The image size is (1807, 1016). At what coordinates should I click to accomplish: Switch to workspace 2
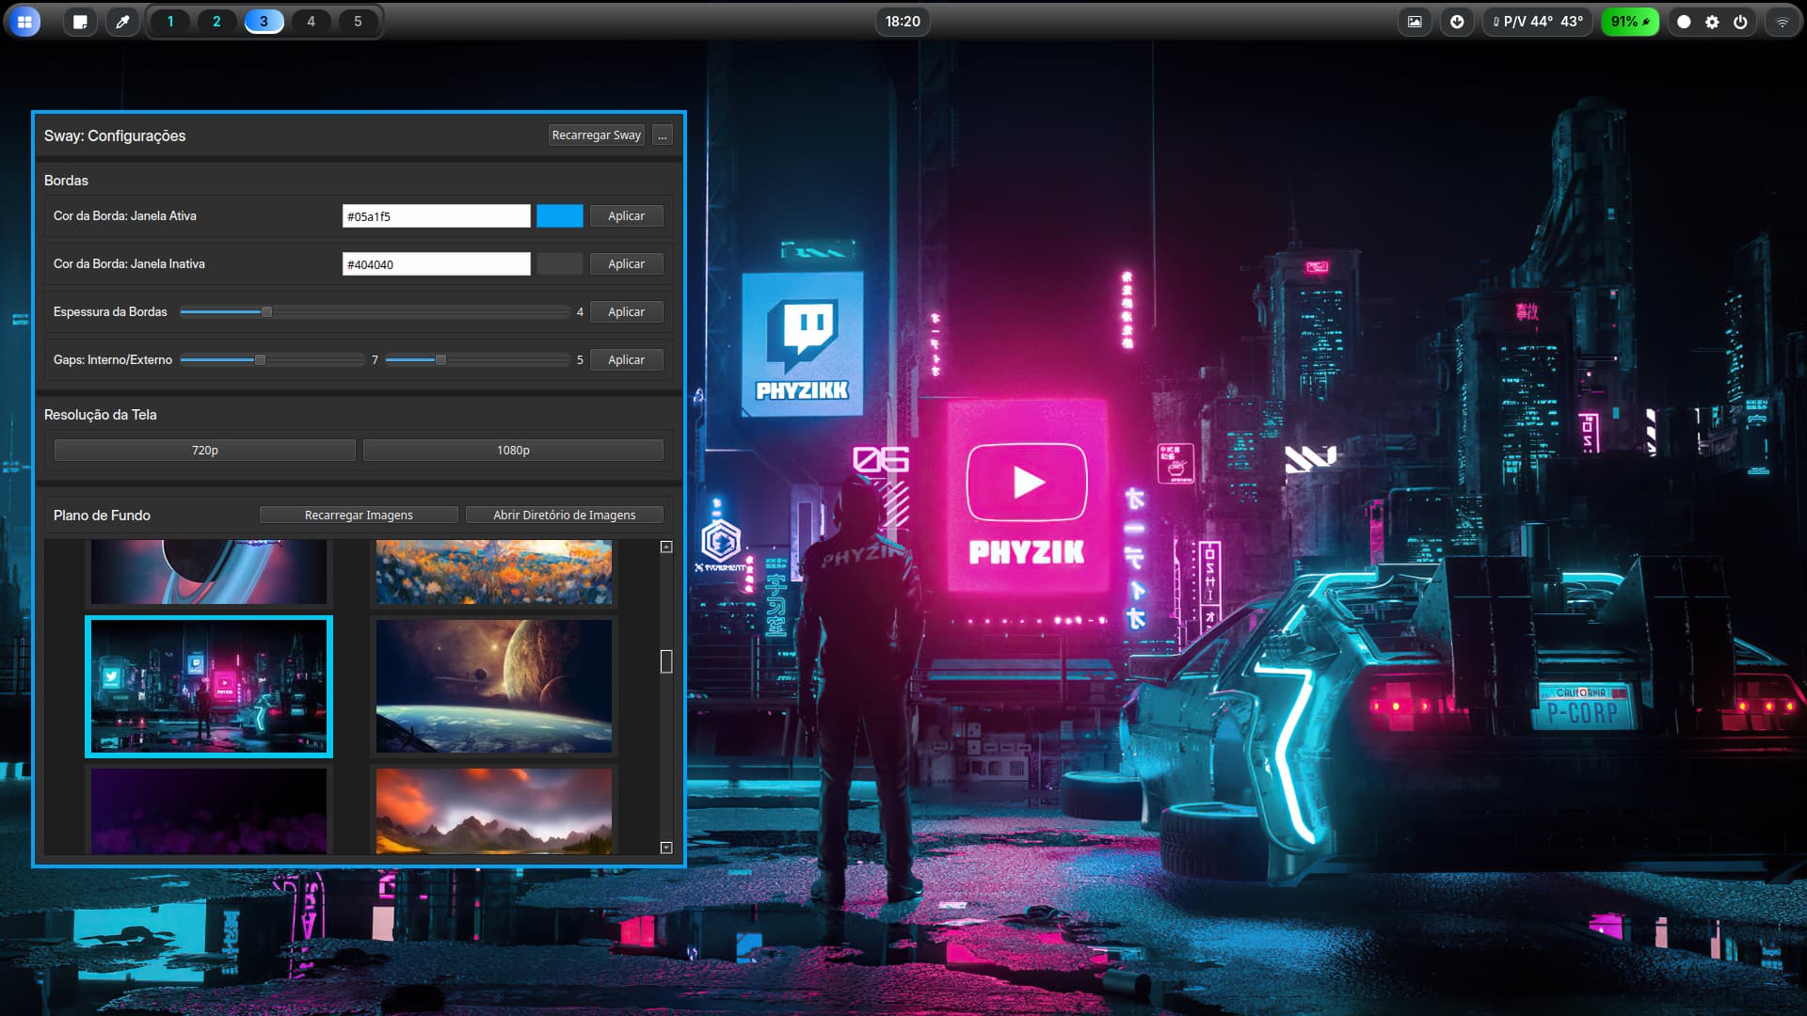point(216,21)
